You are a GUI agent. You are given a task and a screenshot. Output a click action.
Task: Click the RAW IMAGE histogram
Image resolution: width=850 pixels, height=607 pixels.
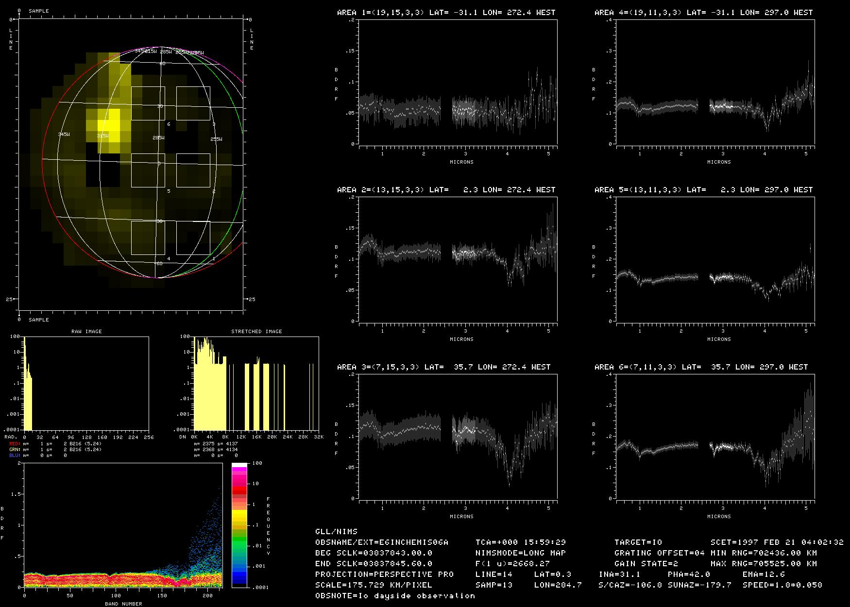86,383
